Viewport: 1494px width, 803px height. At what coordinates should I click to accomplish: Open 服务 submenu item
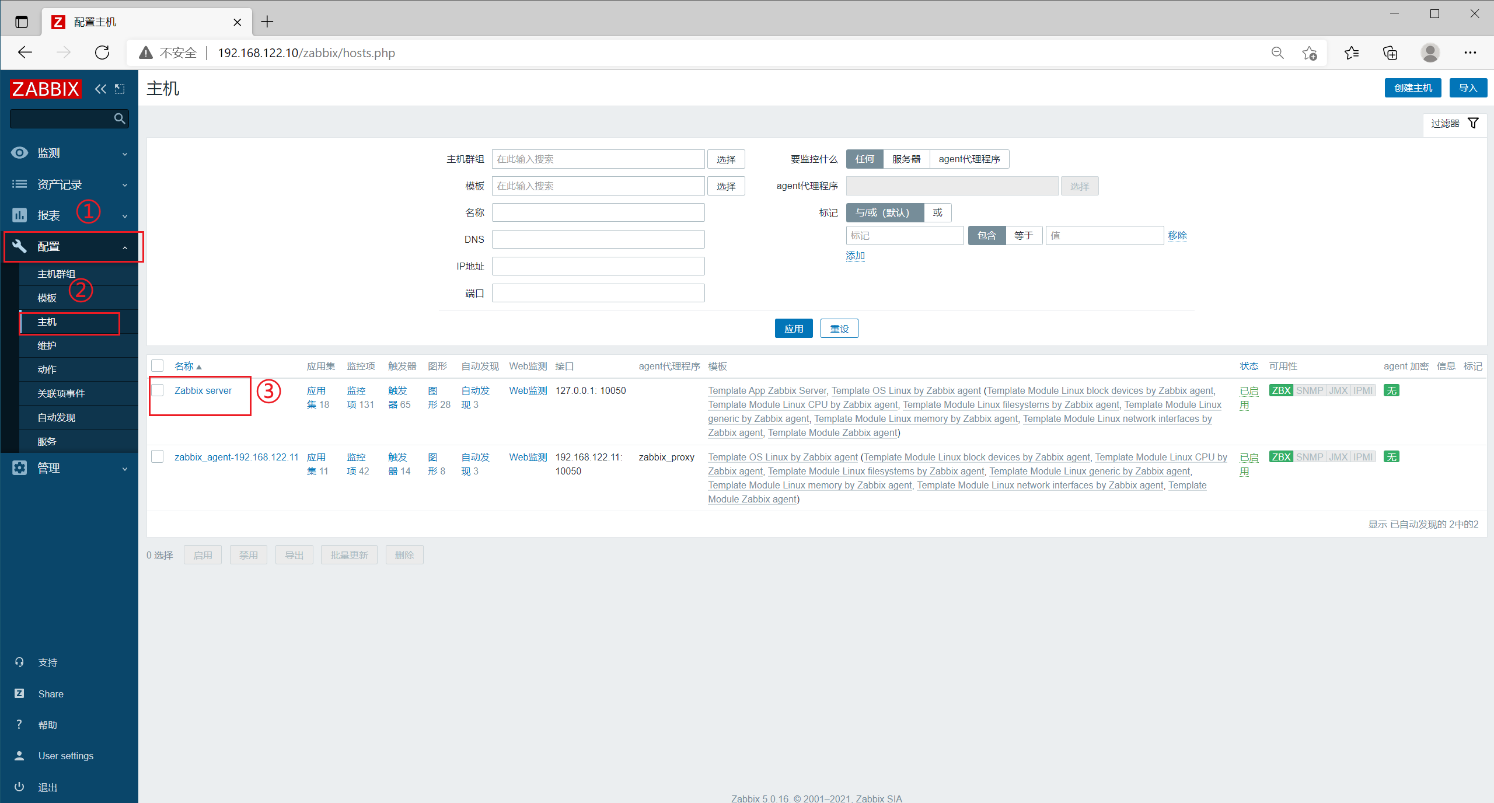pyautogui.click(x=47, y=441)
